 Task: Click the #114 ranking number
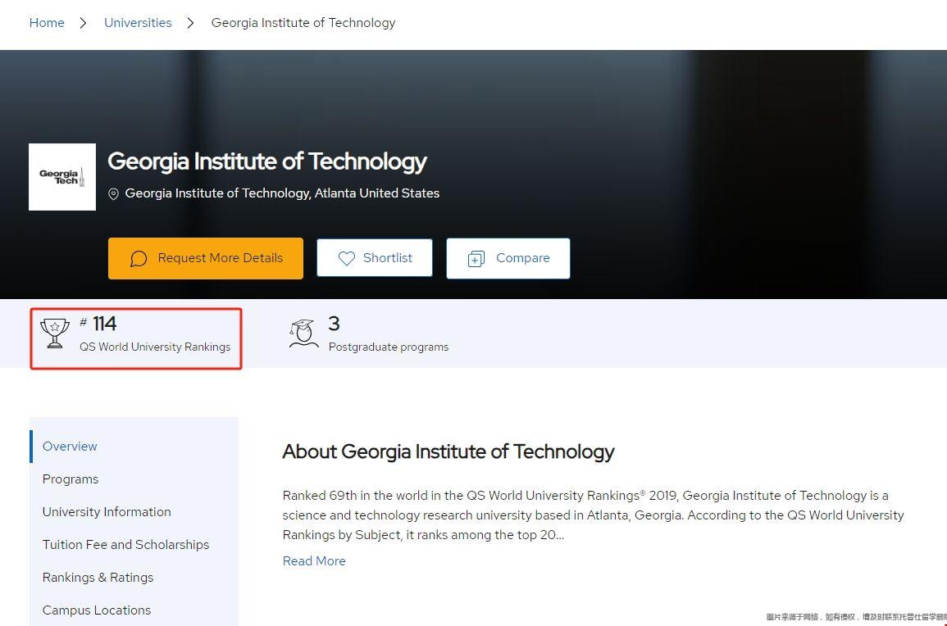pyautogui.click(x=98, y=324)
